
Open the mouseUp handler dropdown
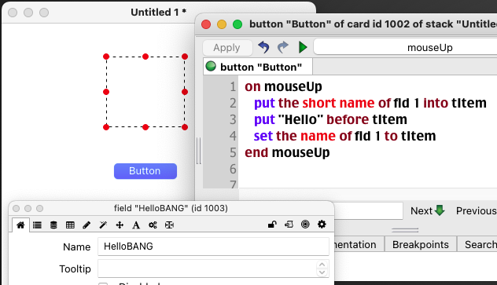pos(405,47)
